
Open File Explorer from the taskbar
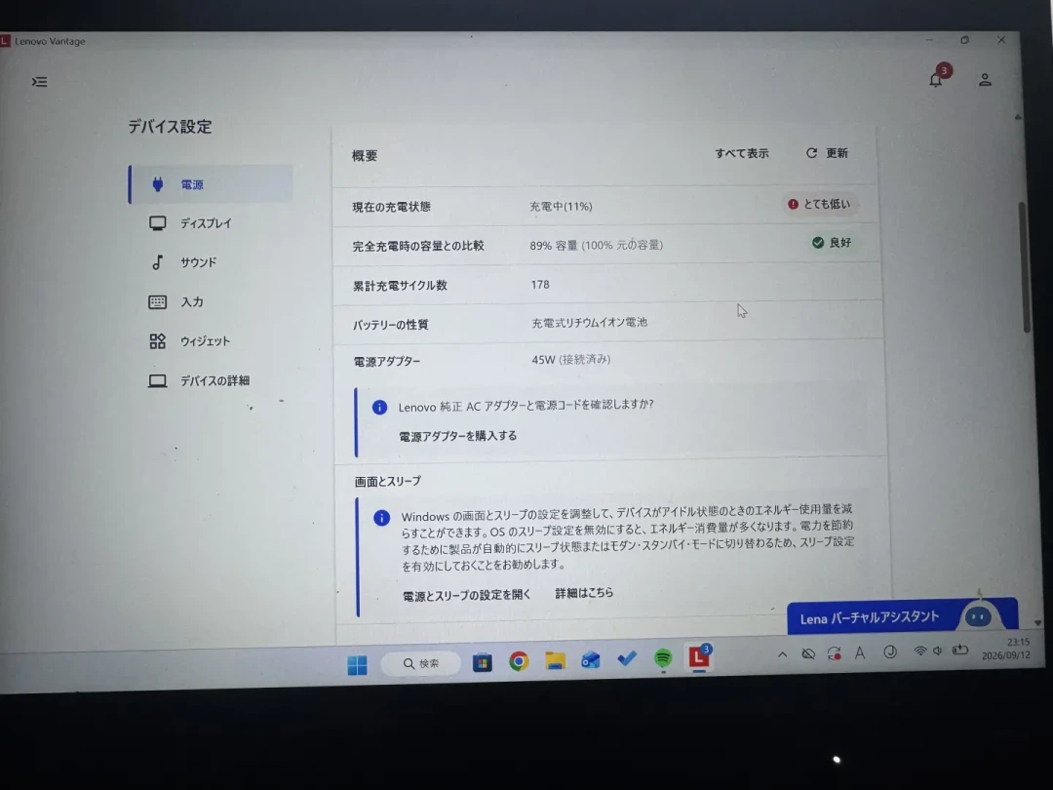pyautogui.click(x=555, y=661)
